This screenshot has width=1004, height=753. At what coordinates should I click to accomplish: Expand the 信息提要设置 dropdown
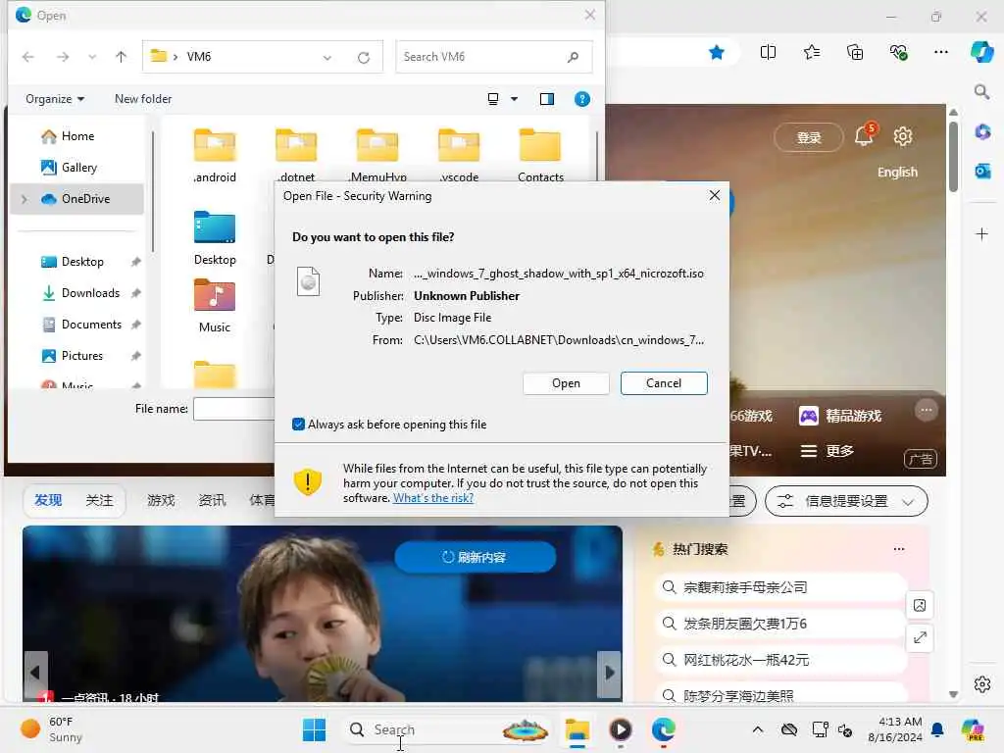[x=846, y=501]
